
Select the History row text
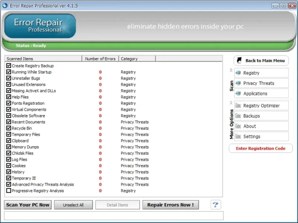point(18,172)
